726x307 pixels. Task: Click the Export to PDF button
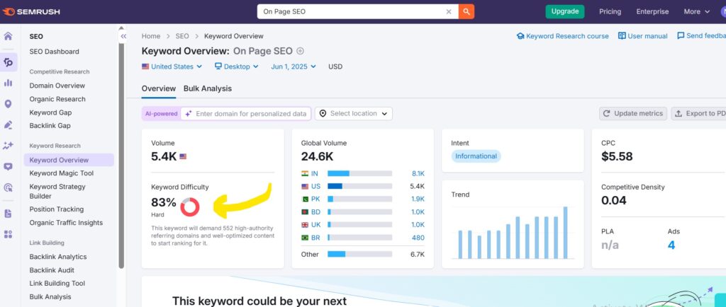698,114
